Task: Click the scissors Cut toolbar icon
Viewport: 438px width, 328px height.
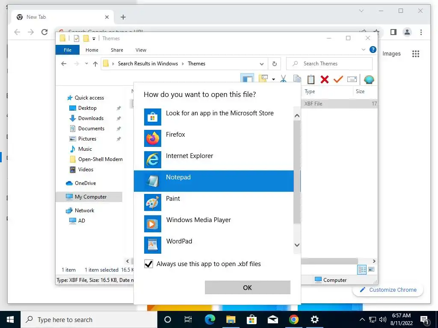Action: click(283, 79)
